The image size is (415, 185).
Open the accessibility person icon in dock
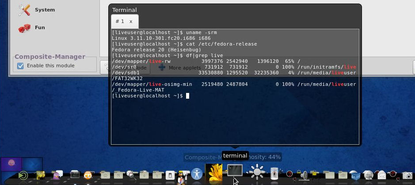tap(197, 174)
